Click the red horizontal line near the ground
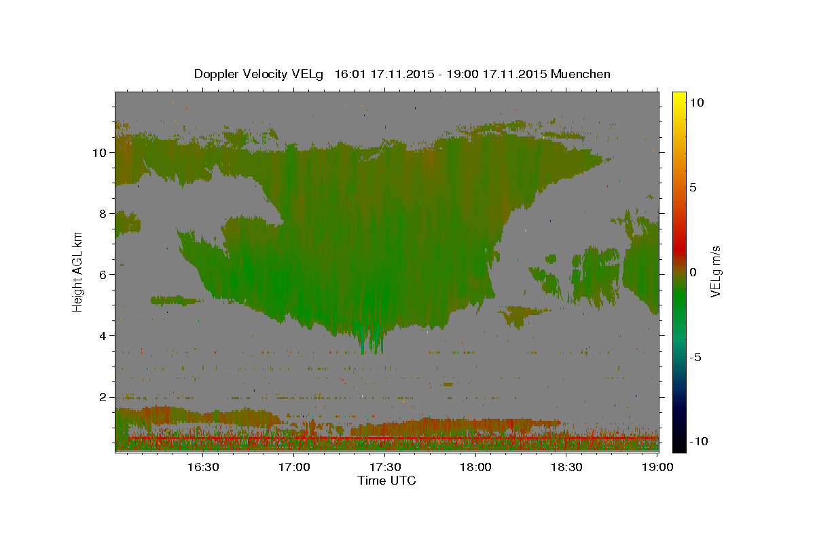 click(x=387, y=439)
